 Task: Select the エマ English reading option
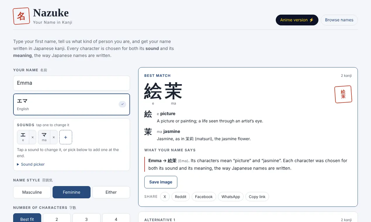coord(72,104)
